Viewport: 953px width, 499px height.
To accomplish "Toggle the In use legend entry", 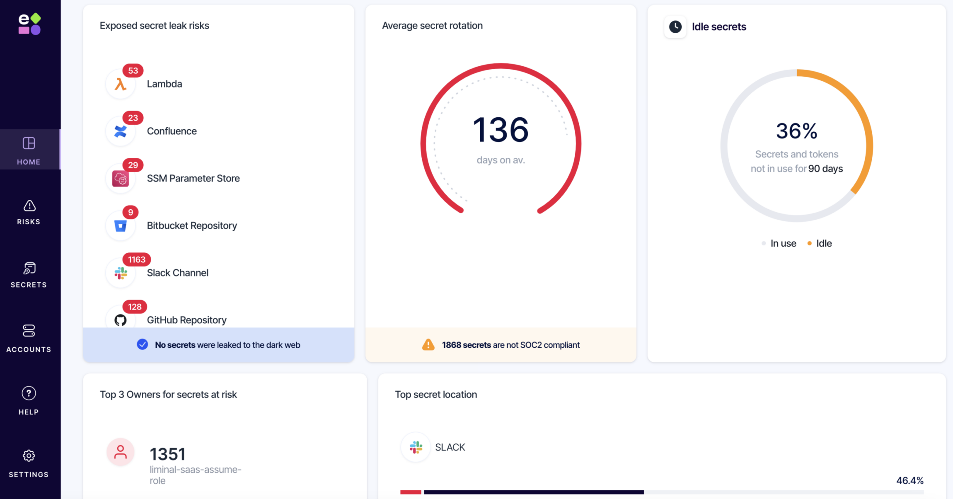I will [779, 243].
